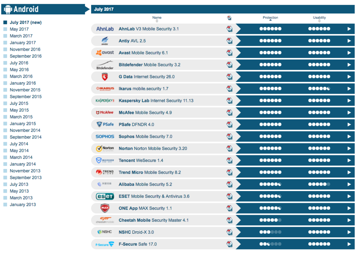Click the Norton checkmark logo
Screen dimensions: 359x253
(105, 149)
